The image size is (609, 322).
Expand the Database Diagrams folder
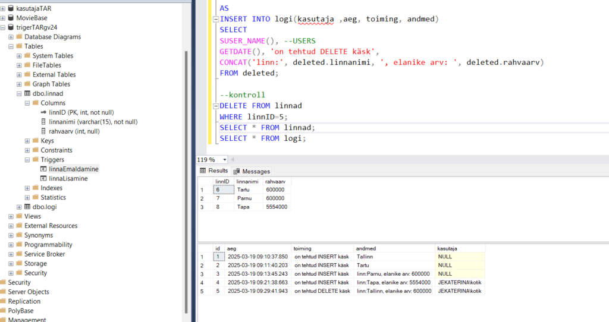point(11,37)
